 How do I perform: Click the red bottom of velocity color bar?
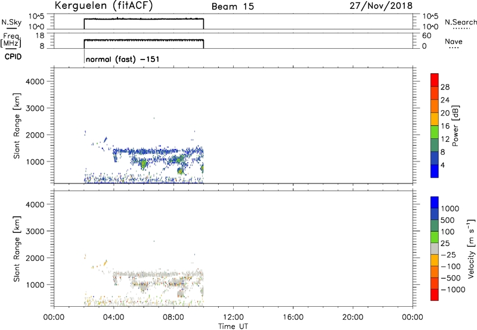435,295
